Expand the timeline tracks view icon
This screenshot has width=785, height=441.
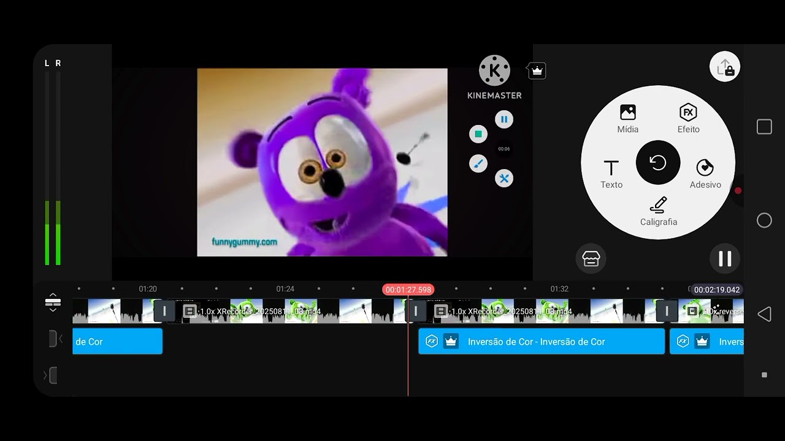click(53, 302)
